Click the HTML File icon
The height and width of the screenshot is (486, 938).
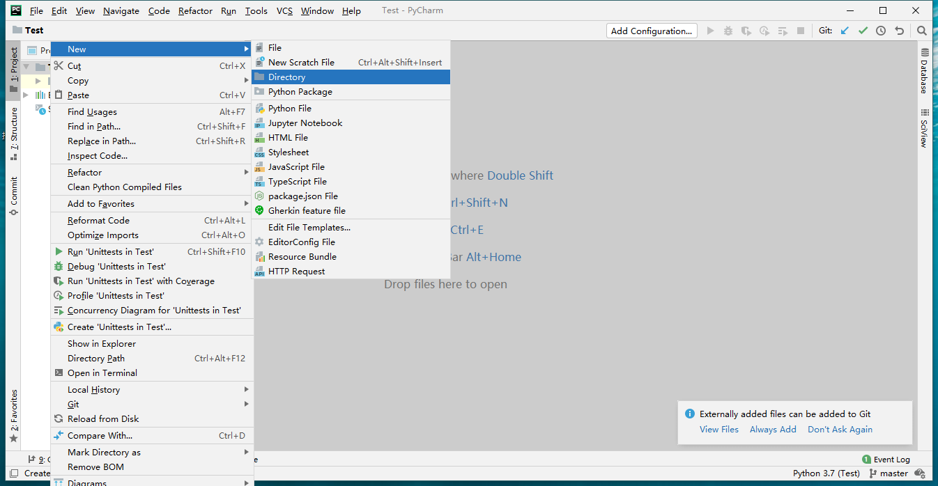[x=259, y=138]
